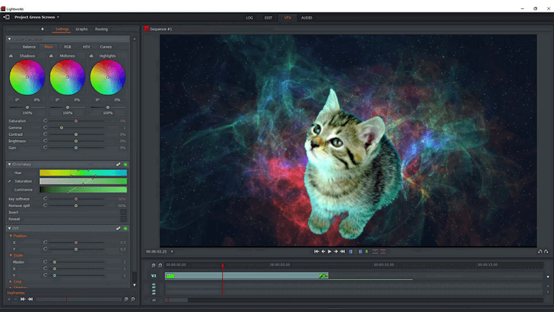This screenshot has width=554, height=312.
Task: Open the timecode 00:00:02.23 dropdown arrow
Action: click(172, 252)
